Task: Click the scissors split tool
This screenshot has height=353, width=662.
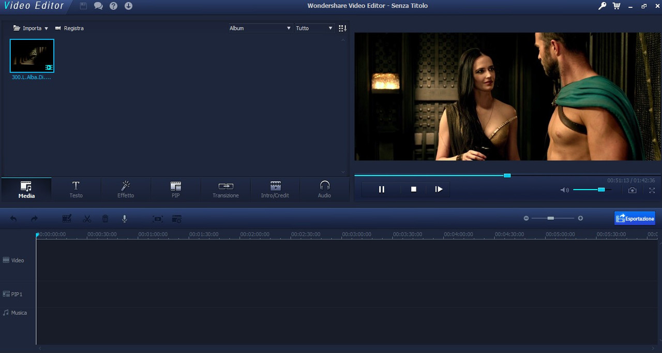Action: (x=87, y=219)
